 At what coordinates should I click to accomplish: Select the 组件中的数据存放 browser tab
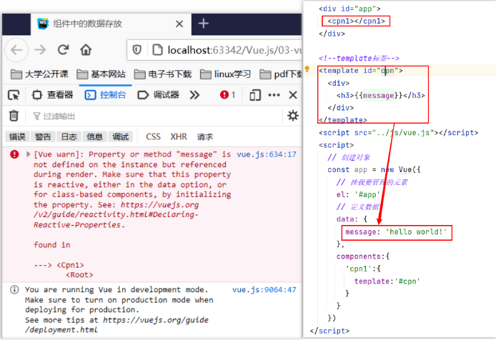[111, 24]
